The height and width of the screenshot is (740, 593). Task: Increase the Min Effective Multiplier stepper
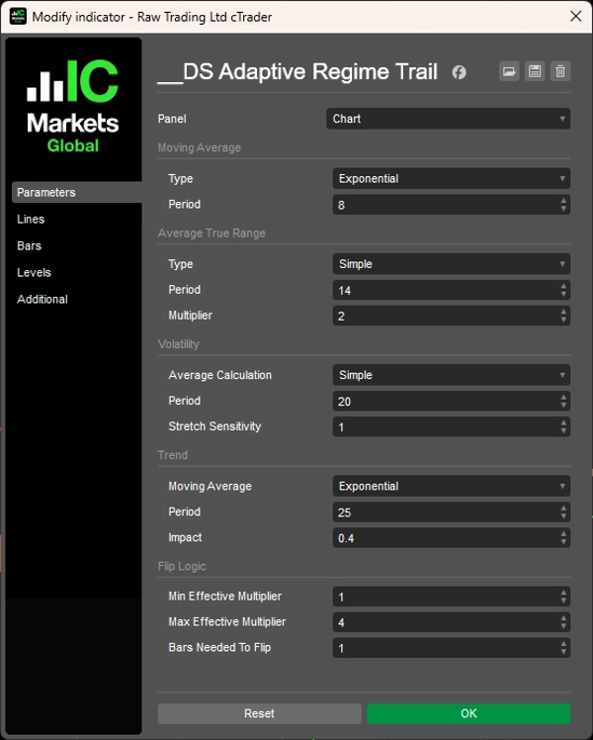click(x=563, y=593)
